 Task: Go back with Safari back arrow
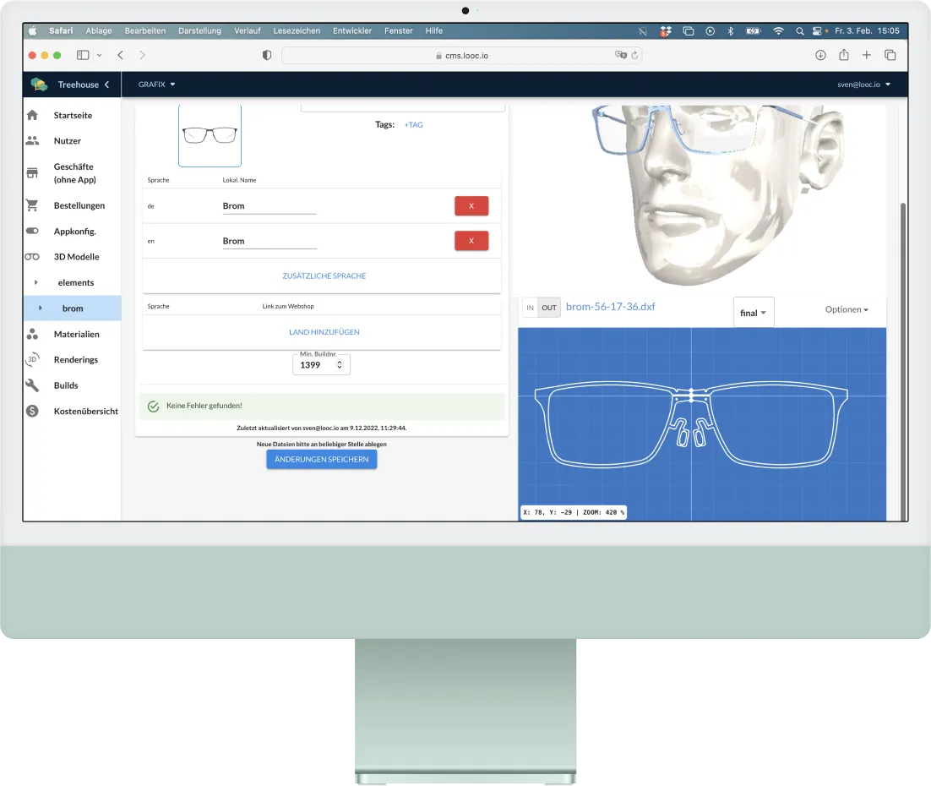tap(121, 55)
